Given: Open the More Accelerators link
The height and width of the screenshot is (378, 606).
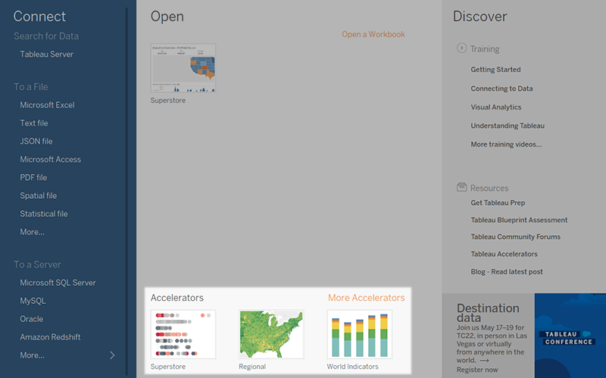Looking at the screenshot, I should pyautogui.click(x=366, y=298).
